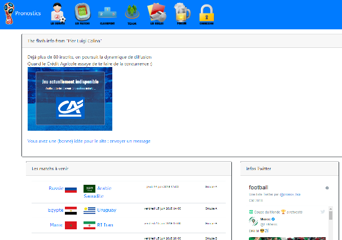Screen dimensions: 342x240
Task: Open the Classement podium icon
Action: click(107, 15)
